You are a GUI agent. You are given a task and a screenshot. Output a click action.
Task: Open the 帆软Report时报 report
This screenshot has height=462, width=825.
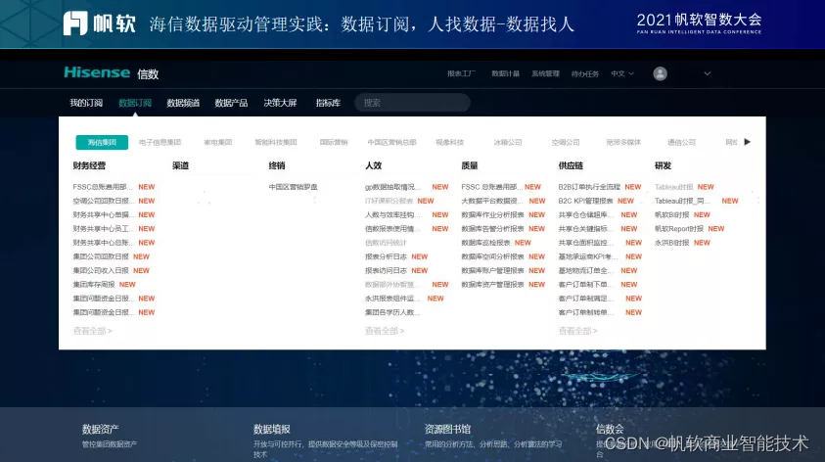[x=679, y=228]
